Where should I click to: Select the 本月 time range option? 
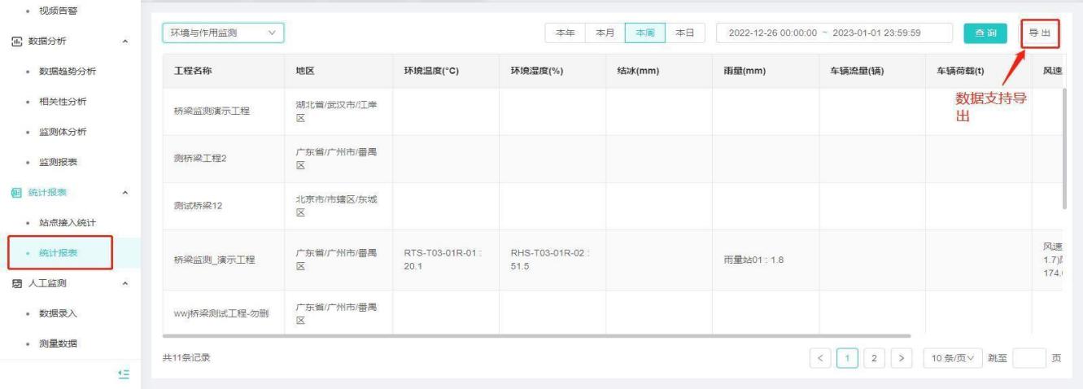point(605,33)
